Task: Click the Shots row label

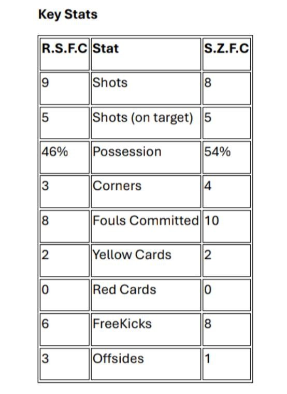Action: pyautogui.click(x=110, y=82)
